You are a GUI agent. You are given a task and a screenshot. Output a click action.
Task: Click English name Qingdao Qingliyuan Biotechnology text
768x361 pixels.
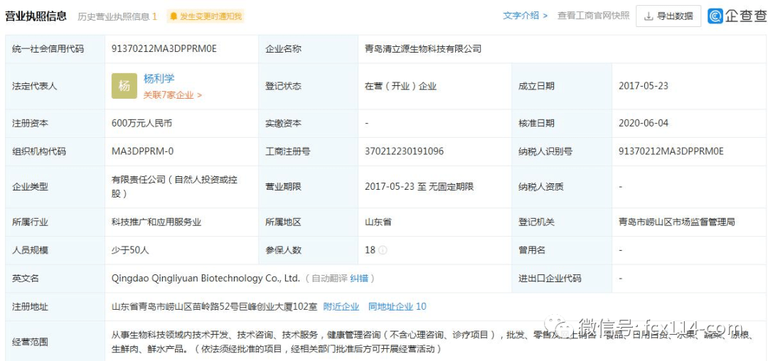click(x=206, y=279)
